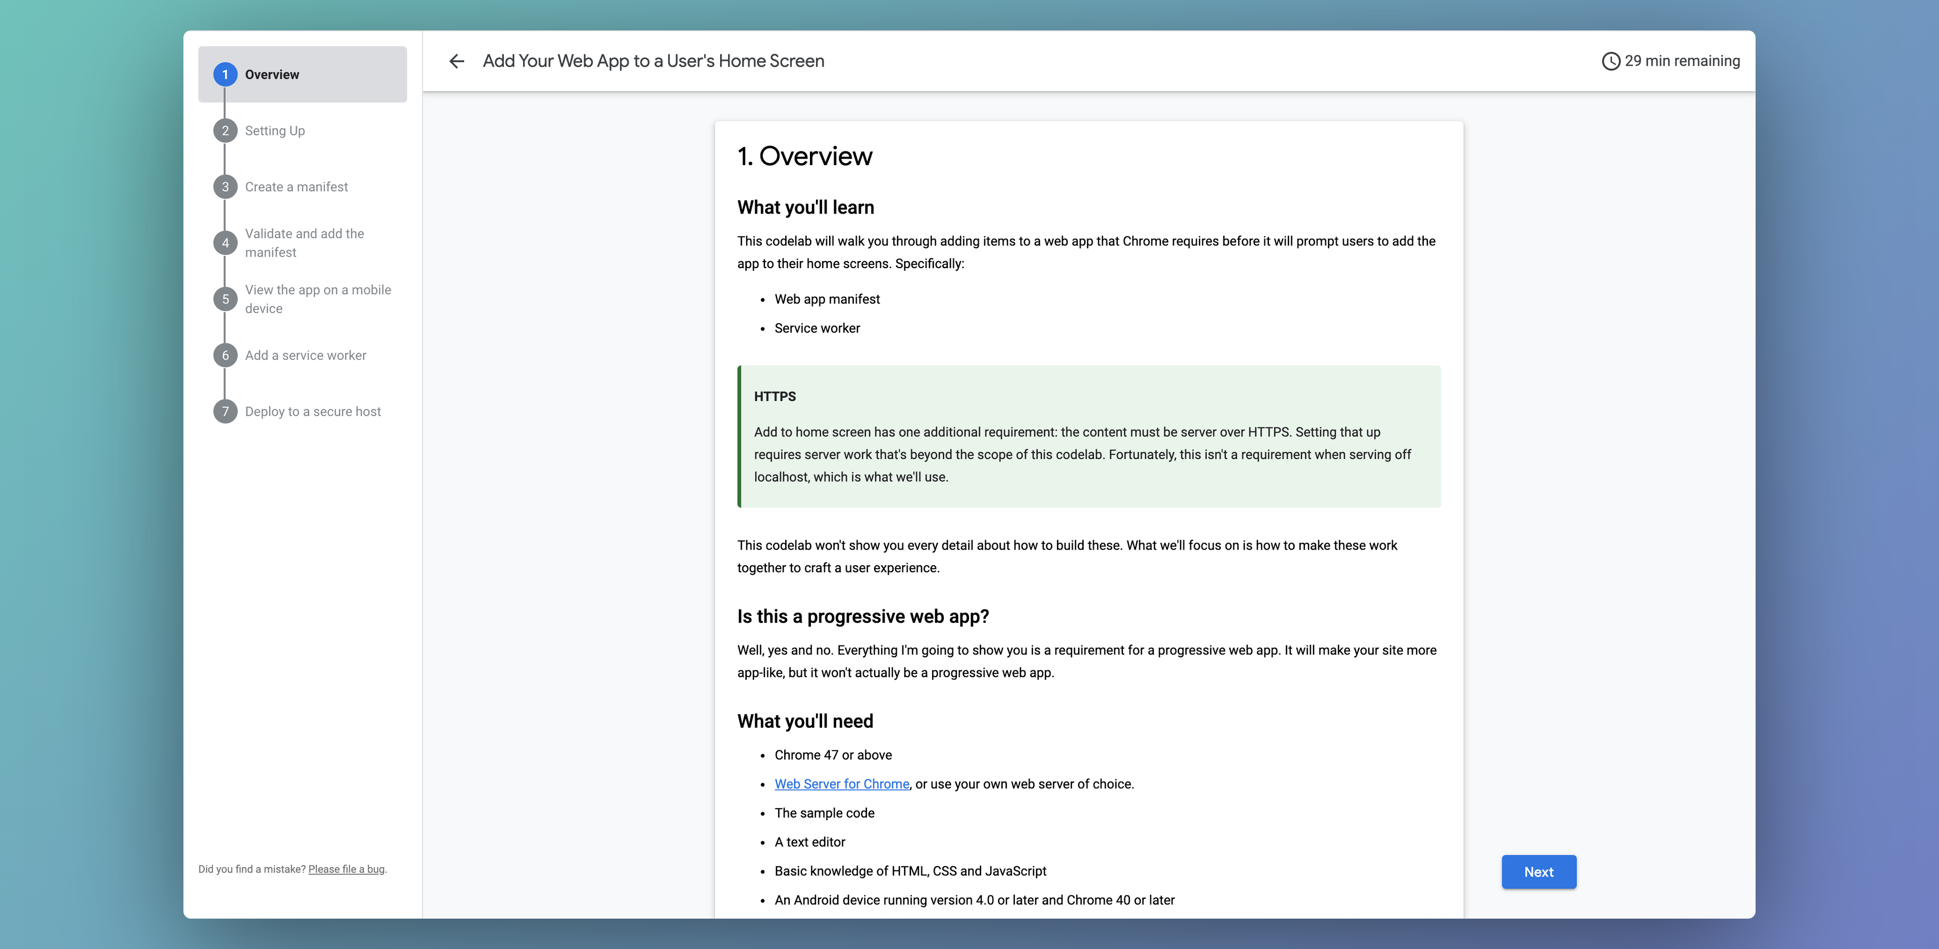The image size is (1939, 949).
Task: Select step 6 circle icon
Action: pyautogui.click(x=225, y=356)
